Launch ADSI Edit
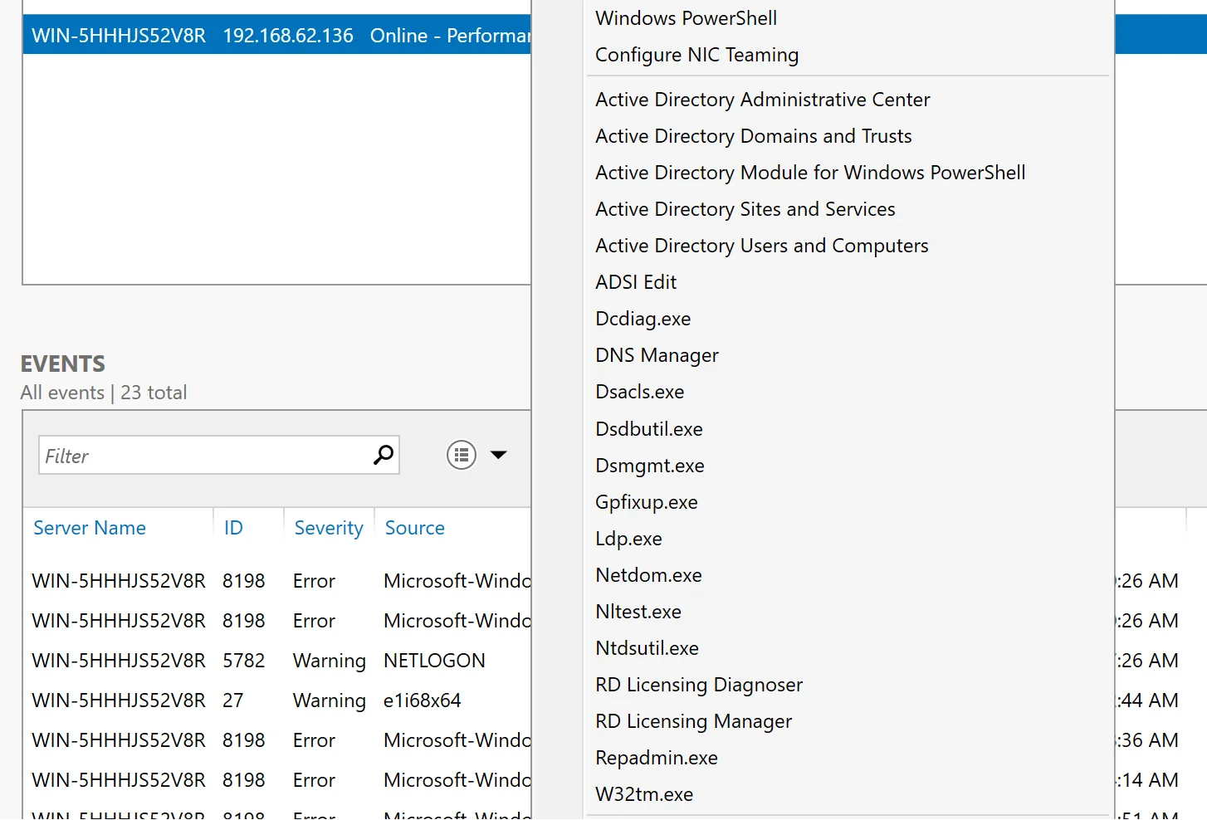This screenshot has width=1207, height=820. point(636,282)
